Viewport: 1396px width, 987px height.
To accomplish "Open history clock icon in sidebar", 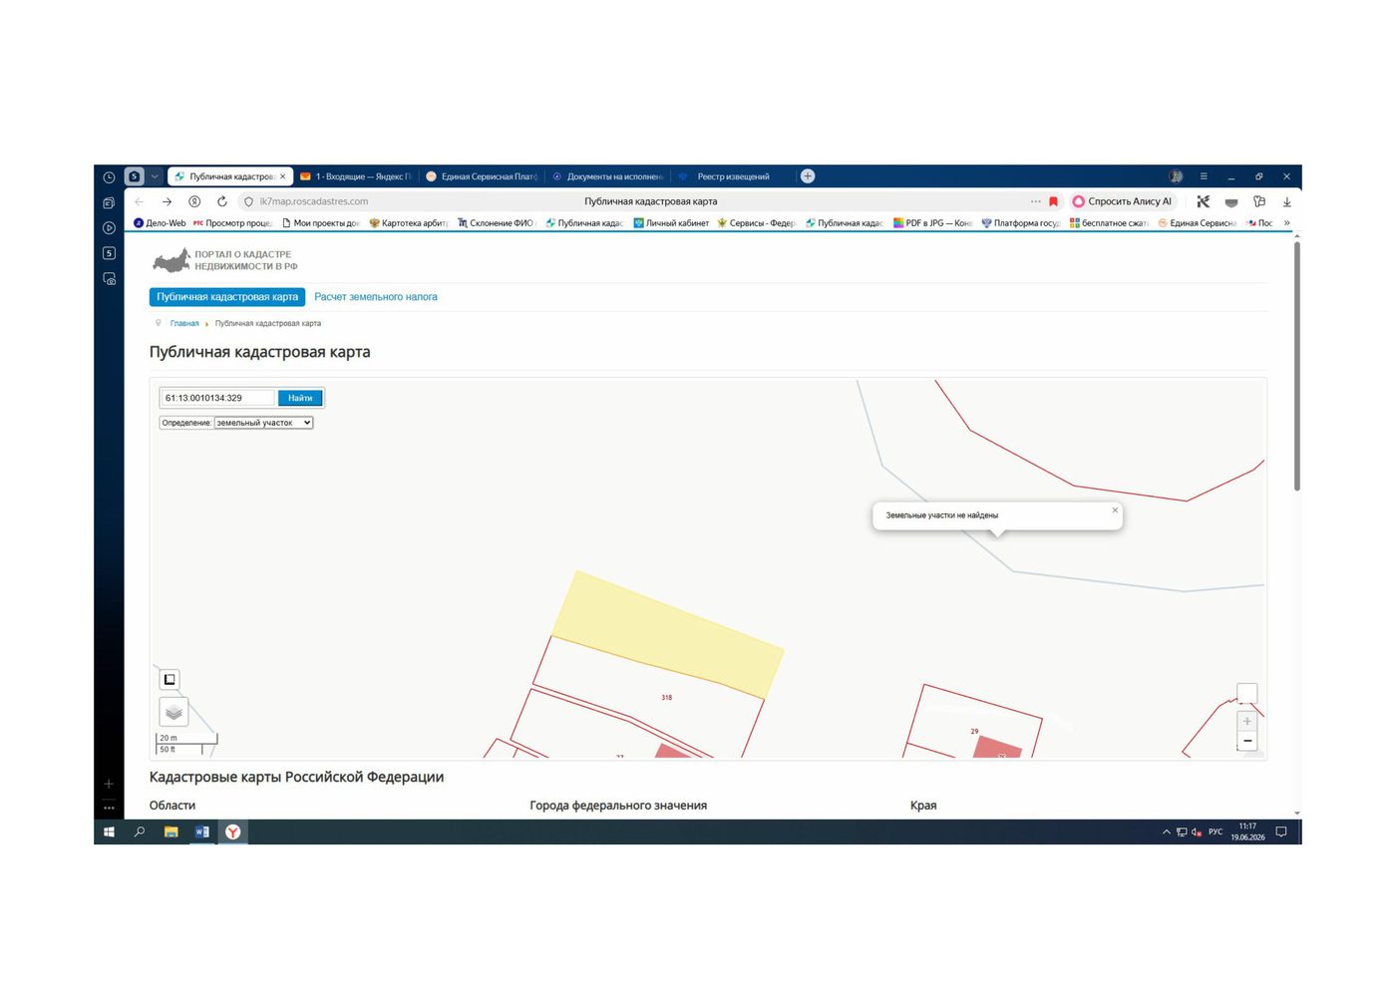I will click(x=109, y=176).
